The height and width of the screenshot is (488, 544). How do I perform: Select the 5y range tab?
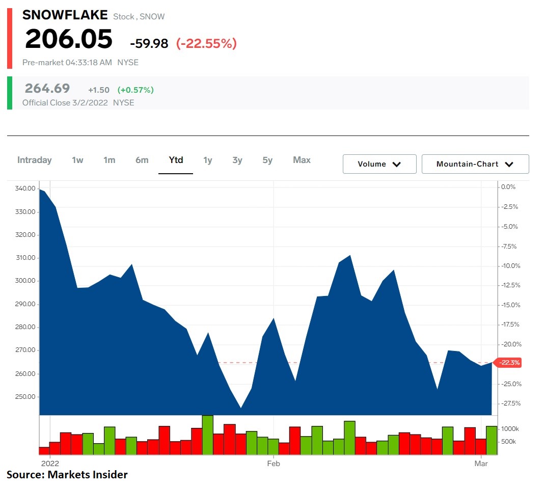point(267,160)
